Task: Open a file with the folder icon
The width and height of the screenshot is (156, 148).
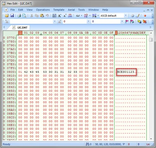Action: pos(7,15)
